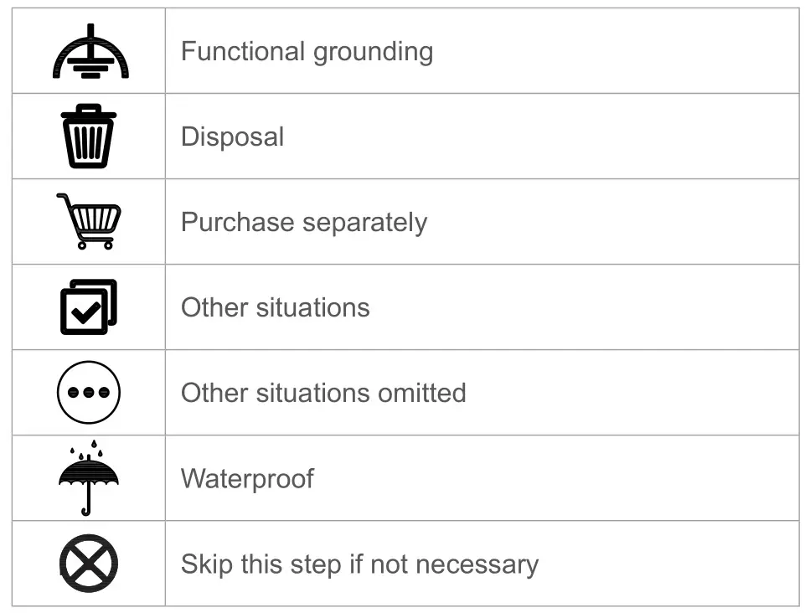Select the "Other situations" label in the fourth row
This screenshot has width=805, height=613.
pos(275,307)
